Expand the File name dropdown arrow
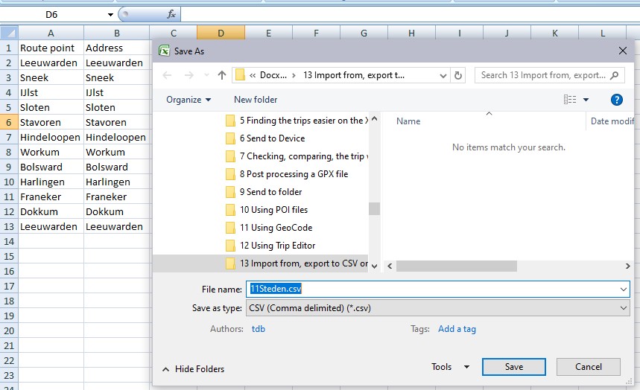The height and width of the screenshot is (390, 640). (x=624, y=290)
